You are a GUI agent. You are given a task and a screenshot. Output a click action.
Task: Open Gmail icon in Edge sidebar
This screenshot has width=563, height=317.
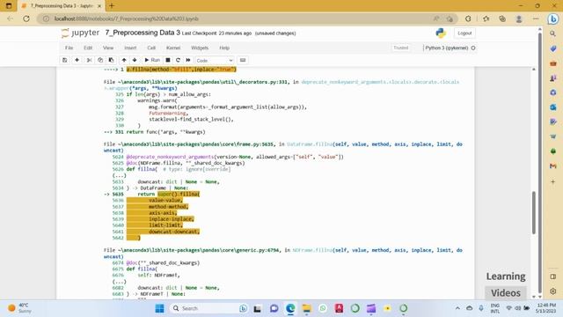553,166
